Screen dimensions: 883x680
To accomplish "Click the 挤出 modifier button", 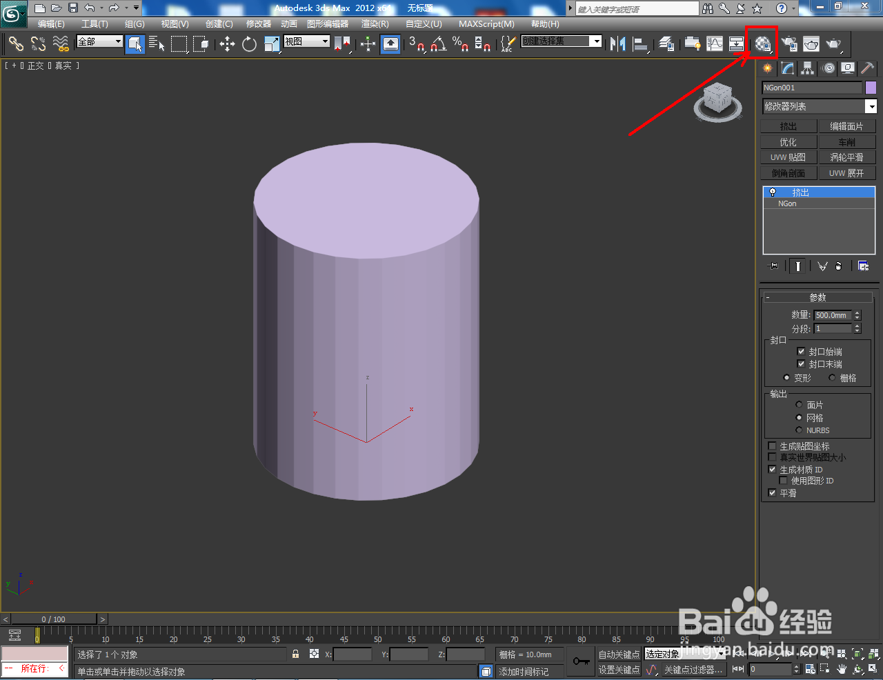I will click(x=788, y=126).
